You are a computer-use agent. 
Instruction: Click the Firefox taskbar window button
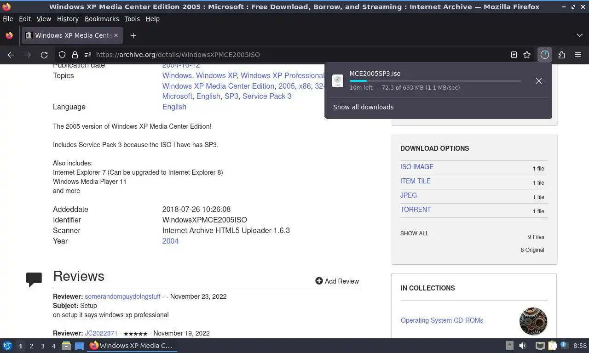click(x=132, y=346)
